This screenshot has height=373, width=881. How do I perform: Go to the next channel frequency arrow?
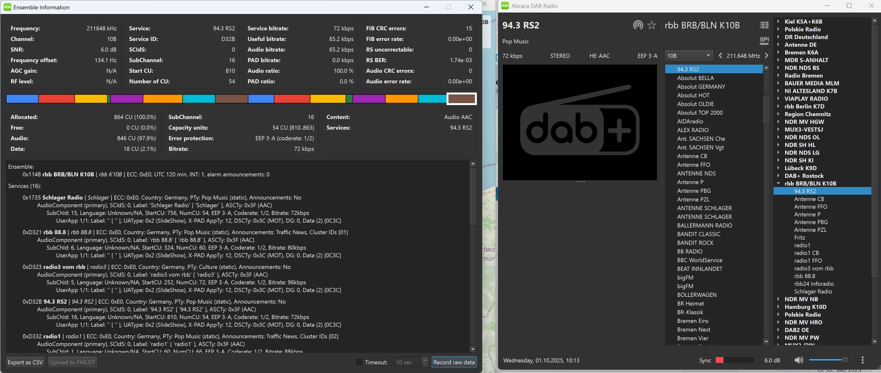click(x=766, y=55)
